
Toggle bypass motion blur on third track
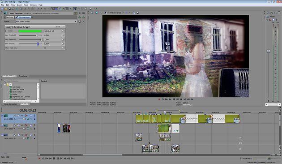pyautogui.click(x=15, y=135)
